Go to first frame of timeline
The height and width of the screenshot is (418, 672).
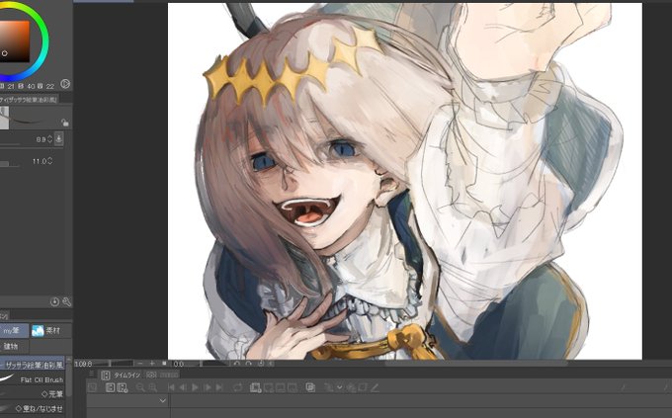pos(171,388)
